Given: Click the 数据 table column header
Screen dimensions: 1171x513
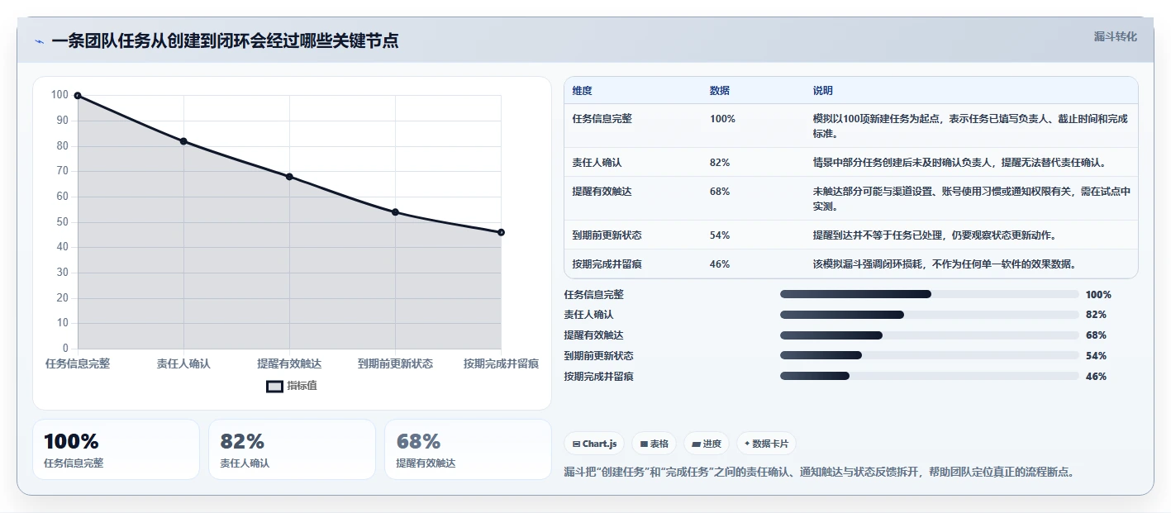Looking at the screenshot, I should point(719,91).
